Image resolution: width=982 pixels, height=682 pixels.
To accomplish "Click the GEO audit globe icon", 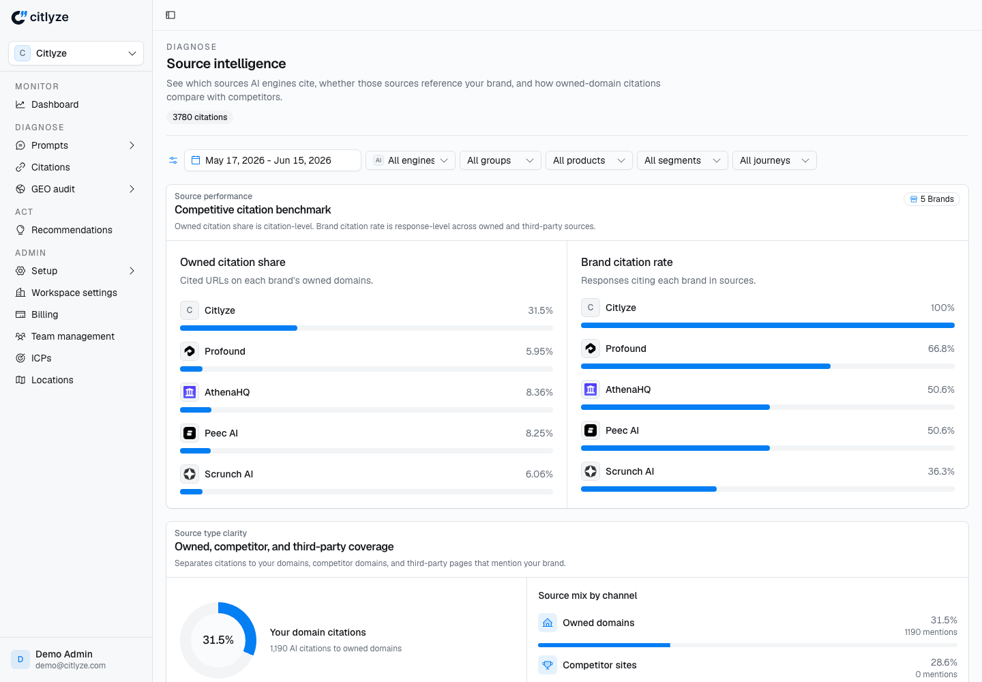I will [20, 189].
